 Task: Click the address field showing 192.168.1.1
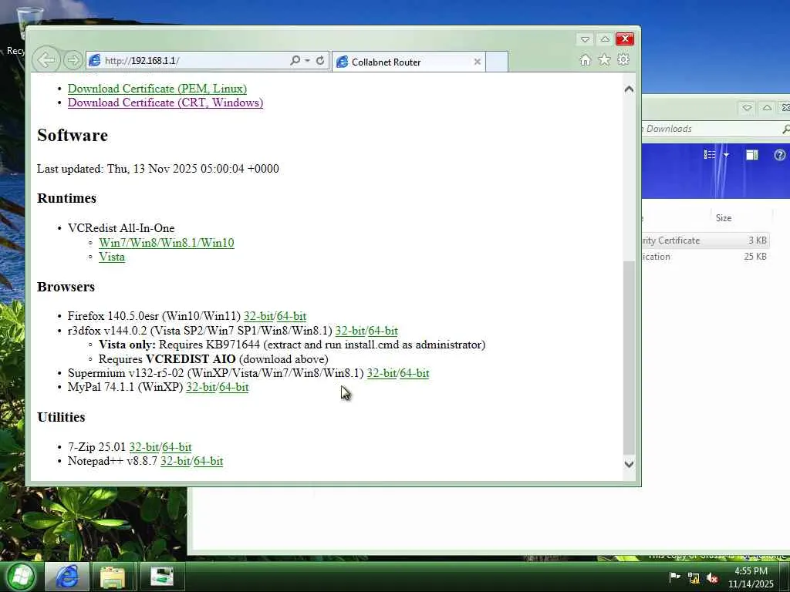pos(194,60)
